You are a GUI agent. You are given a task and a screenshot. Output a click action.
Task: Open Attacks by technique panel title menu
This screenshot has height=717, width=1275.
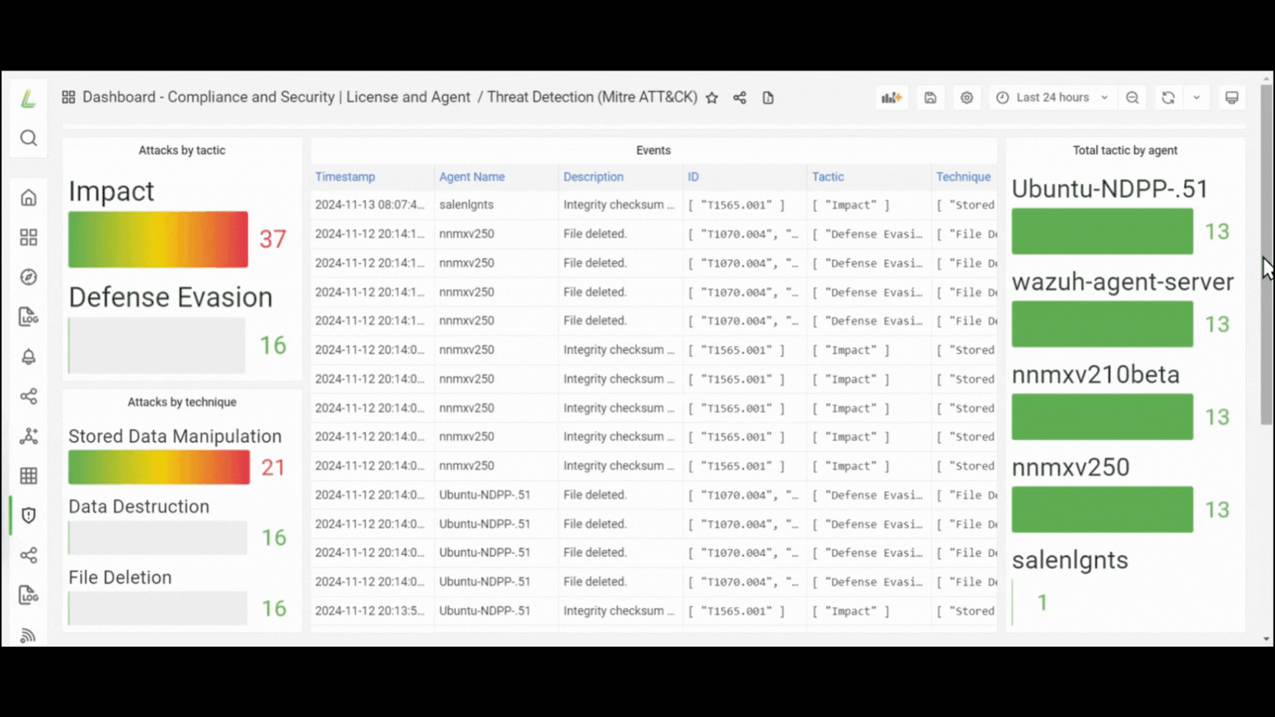coord(181,402)
